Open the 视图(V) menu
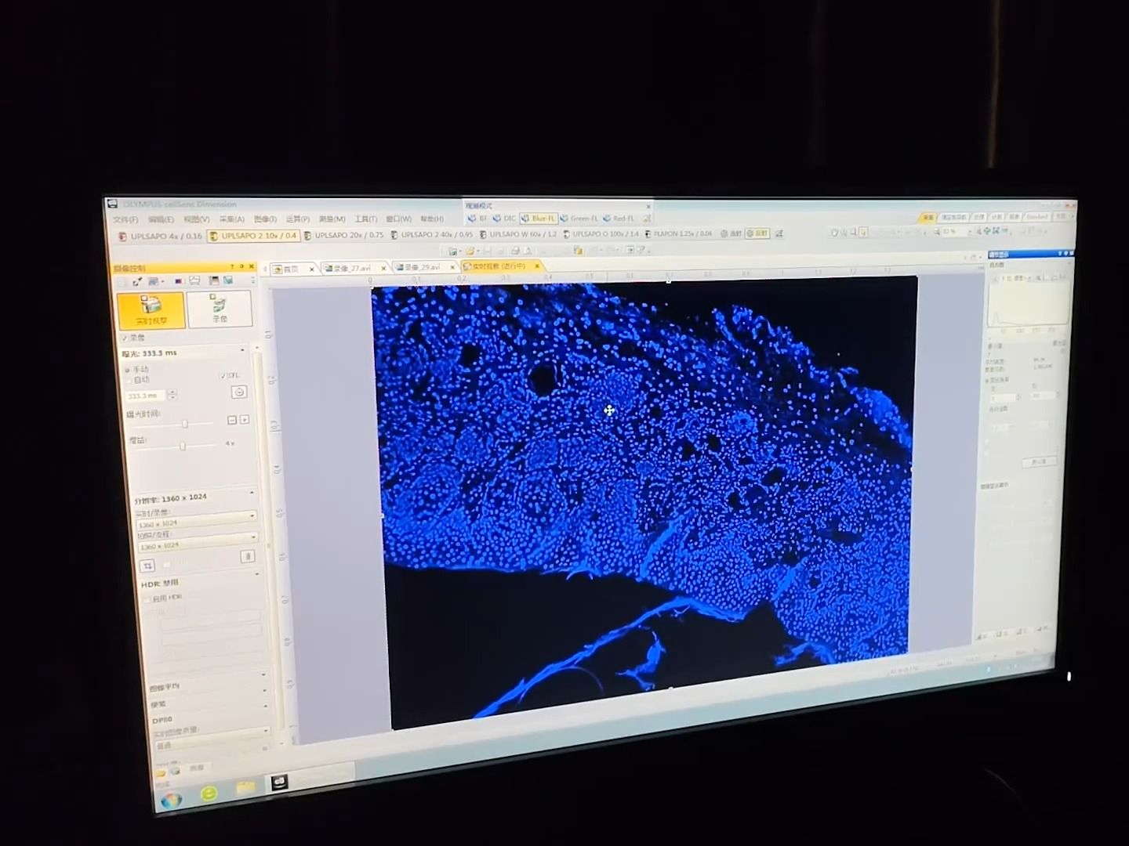This screenshot has width=1129, height=846. click(196, 219)
